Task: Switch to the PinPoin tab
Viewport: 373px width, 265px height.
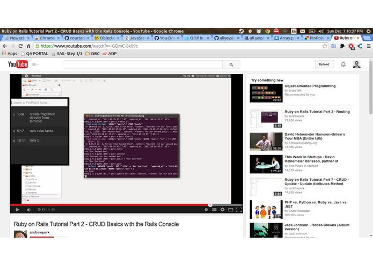Action: (317, 38)
